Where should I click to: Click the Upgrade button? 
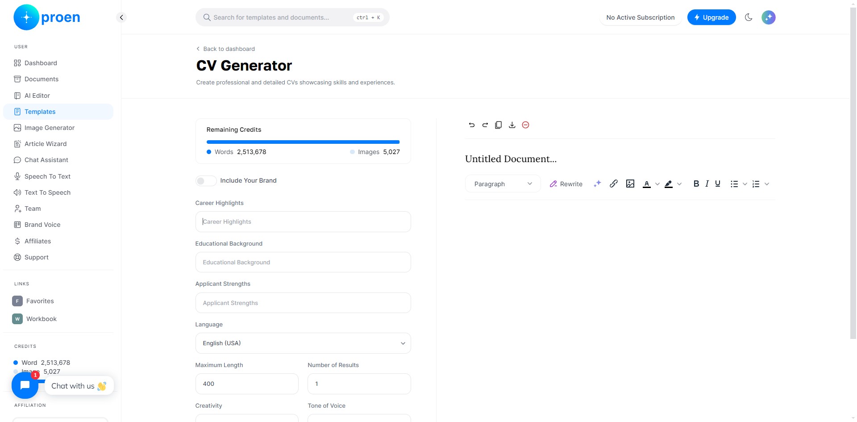(x=711, y=17)
